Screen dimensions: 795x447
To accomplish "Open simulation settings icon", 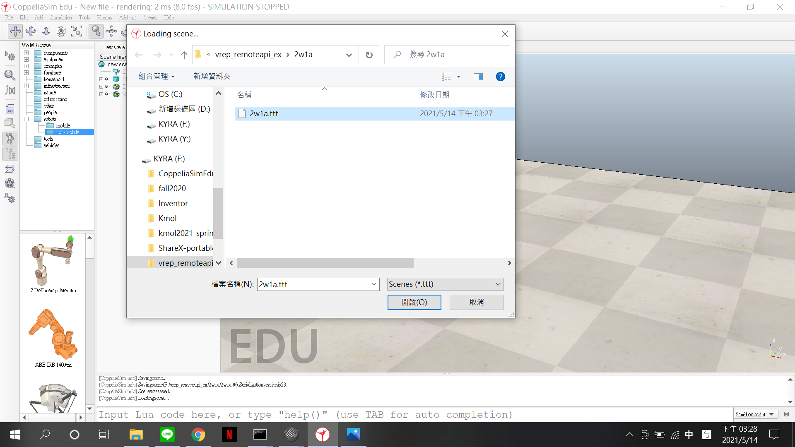I will 10,56.
